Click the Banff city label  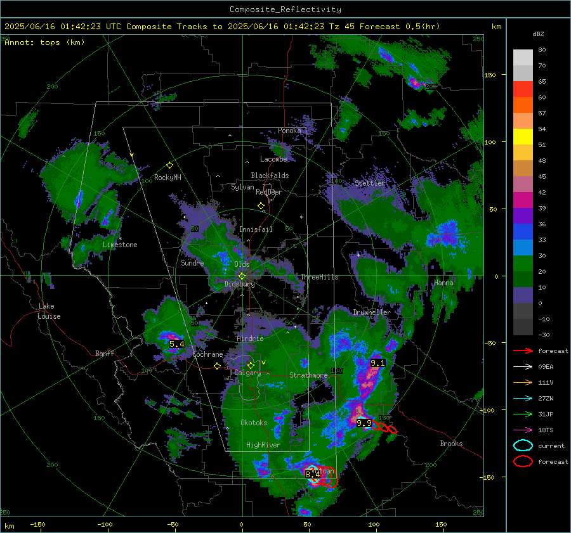click(x=105, y=354)
